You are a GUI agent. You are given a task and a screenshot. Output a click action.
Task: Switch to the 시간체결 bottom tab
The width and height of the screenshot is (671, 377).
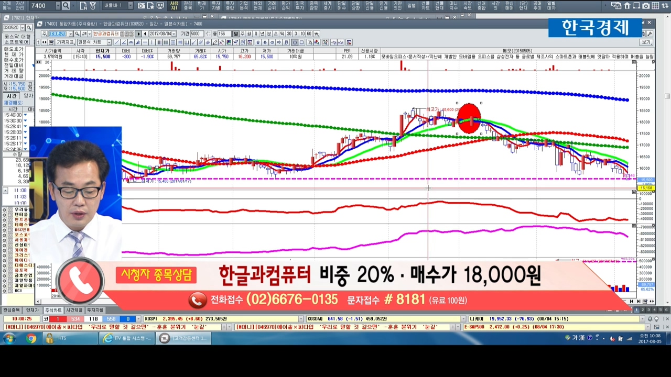coord(74,310)
